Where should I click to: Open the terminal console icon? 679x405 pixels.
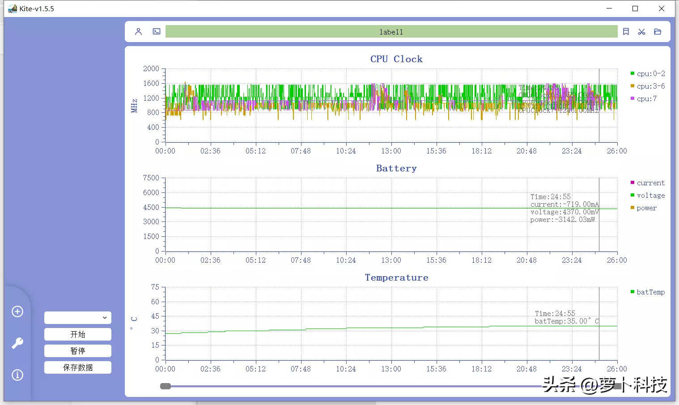157,32
